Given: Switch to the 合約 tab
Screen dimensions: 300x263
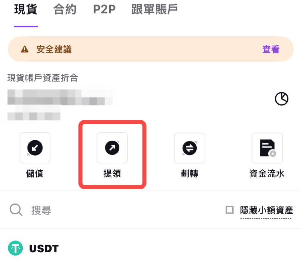Looking at the screenshot, I should pos(65,9).
